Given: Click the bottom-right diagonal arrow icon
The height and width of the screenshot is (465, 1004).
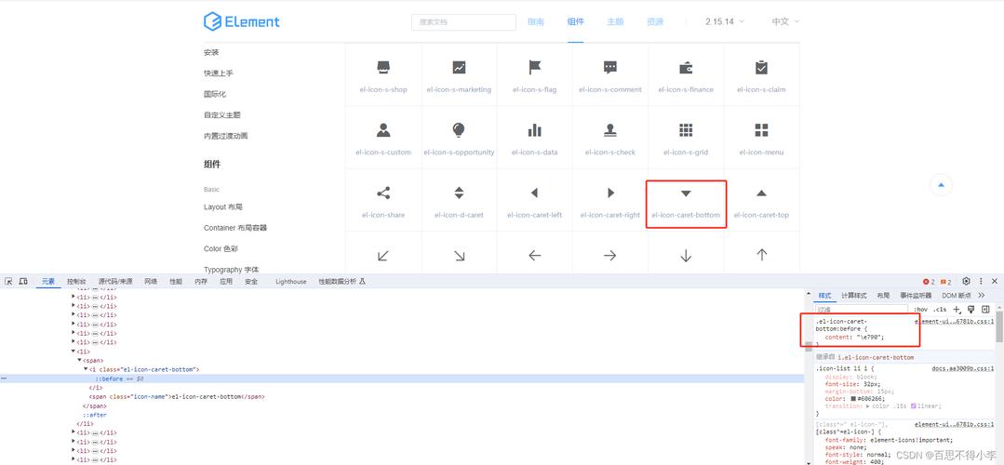Looking at the screenshot, I should [x=459, y=256].
